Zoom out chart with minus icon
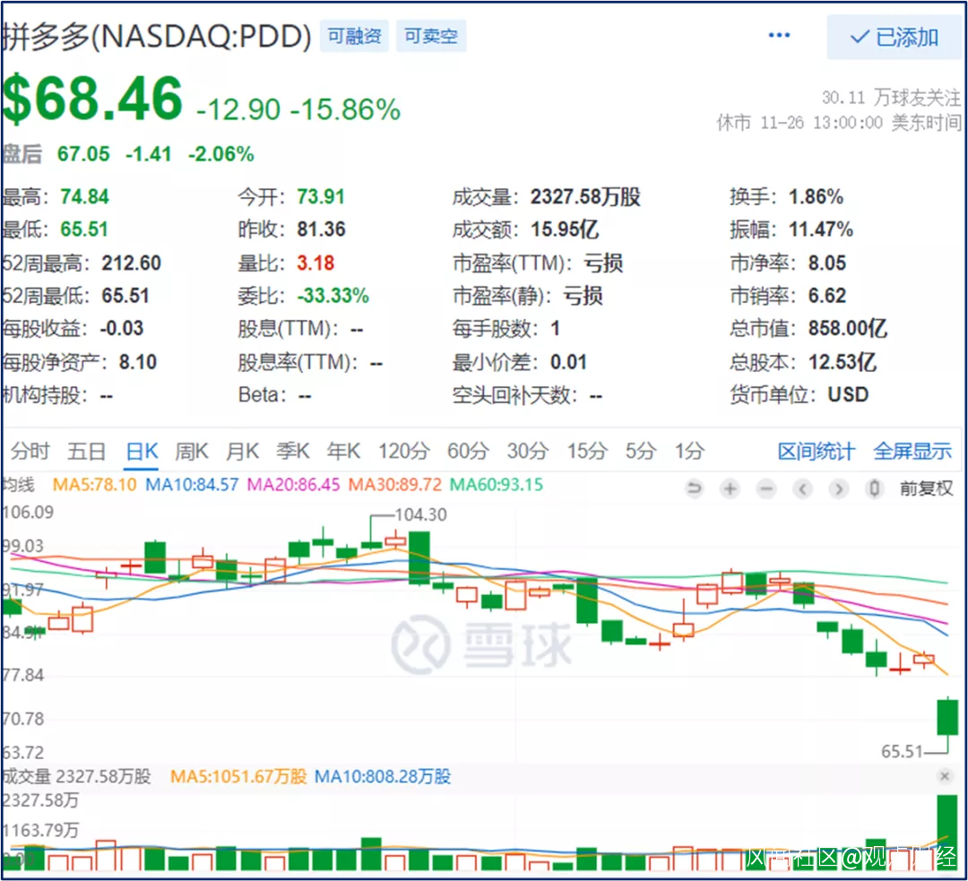Screen dimensions: 968x881 pyautogui.click(x=766, y=489)
